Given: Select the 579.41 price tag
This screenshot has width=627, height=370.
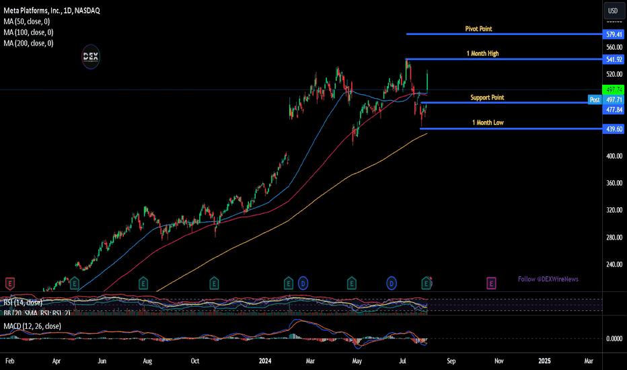Looking at the screenshot, I should coord(614,34).
